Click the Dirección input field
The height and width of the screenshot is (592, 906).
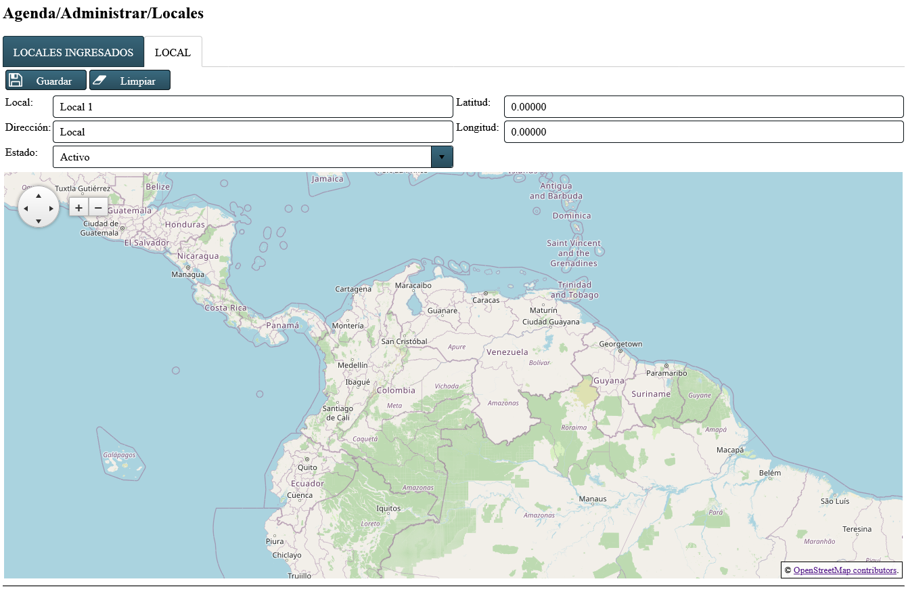252,131
